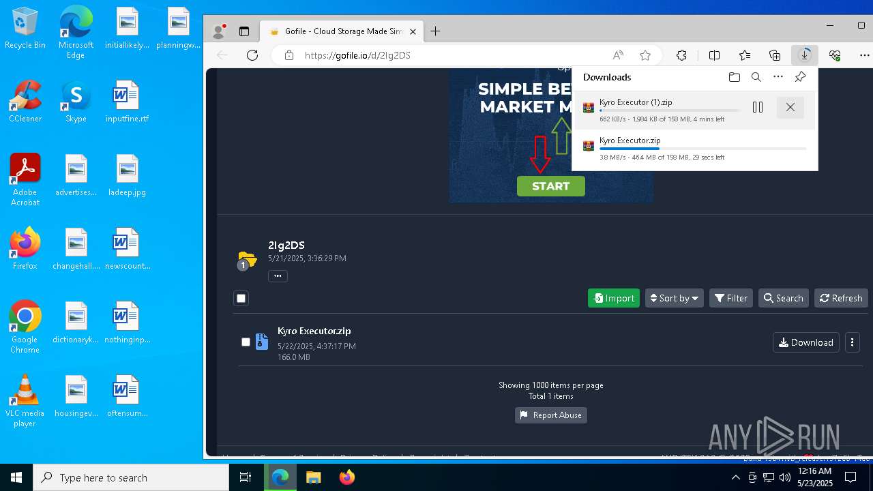Select Microsoft Edge desktop shortcut

tap(76, 33)
